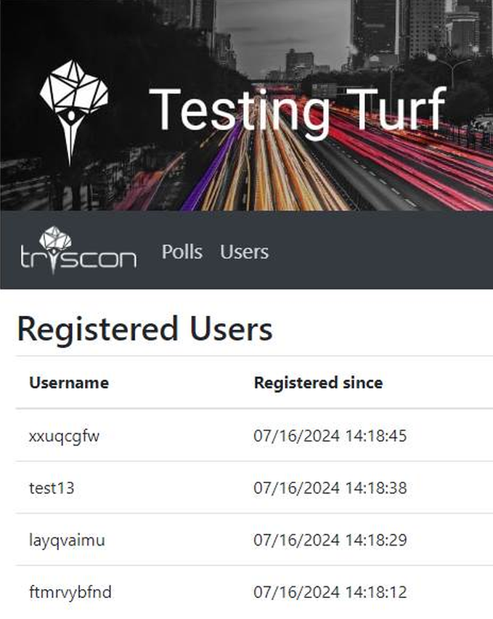Click the empty navbar area right of Users
Image resolution: width=493 pixels, height=619 pixels.
click(x=385, y=252)
